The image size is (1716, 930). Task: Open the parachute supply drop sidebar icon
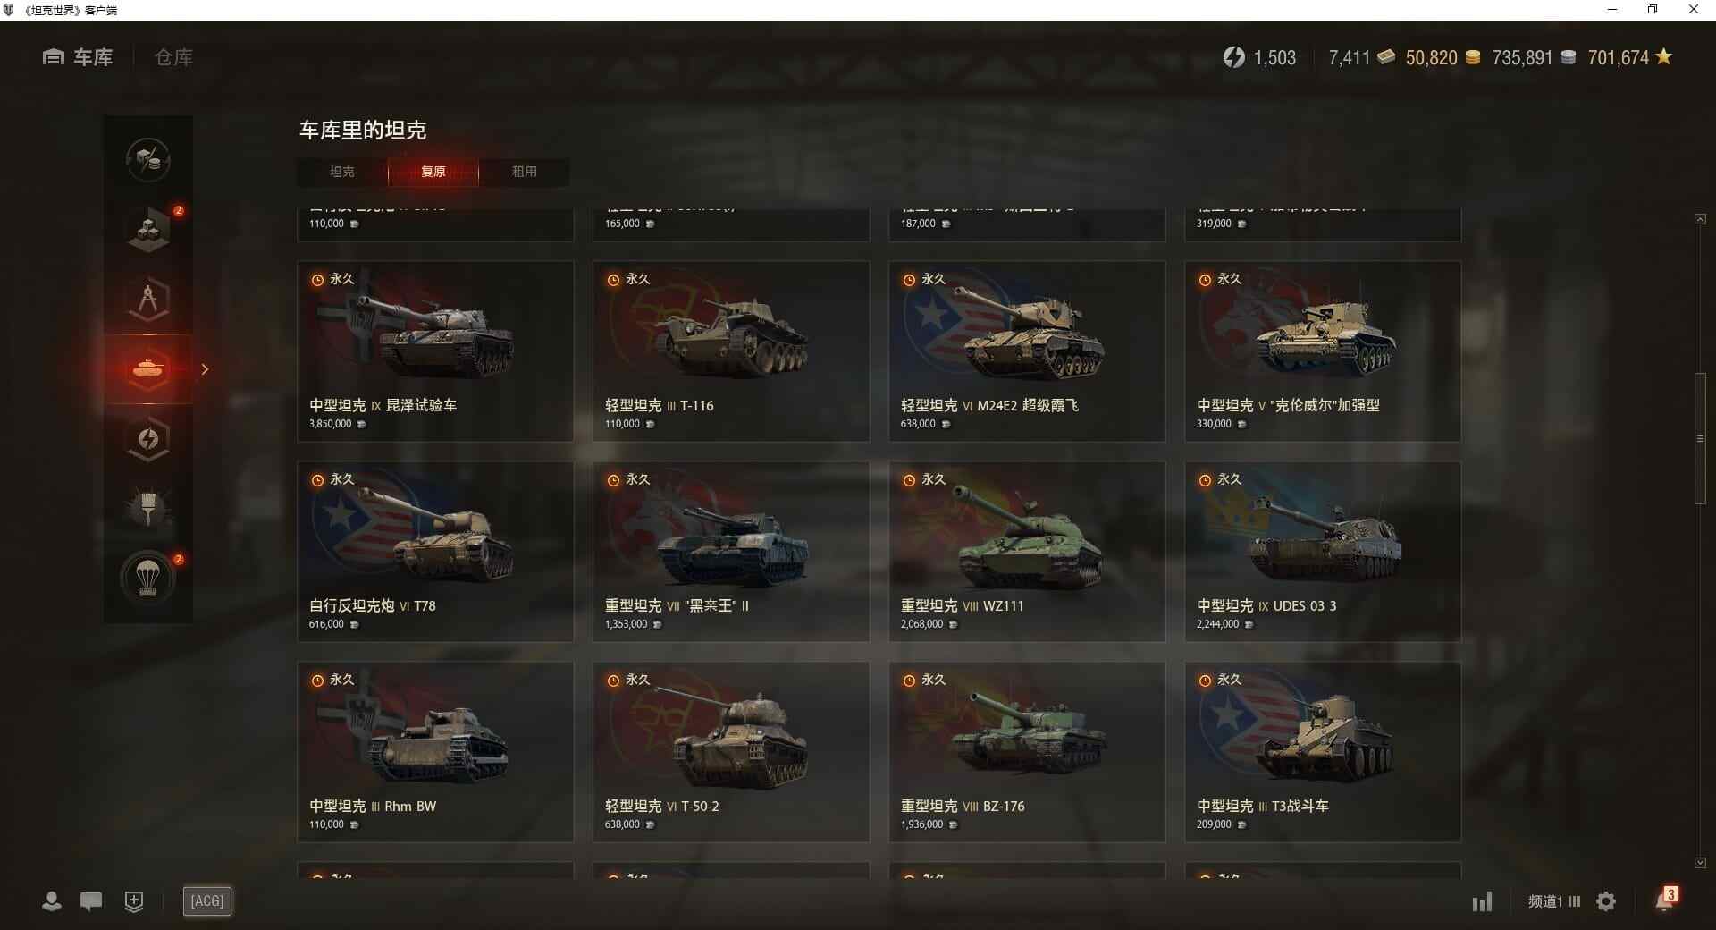[x=148, y=579]
